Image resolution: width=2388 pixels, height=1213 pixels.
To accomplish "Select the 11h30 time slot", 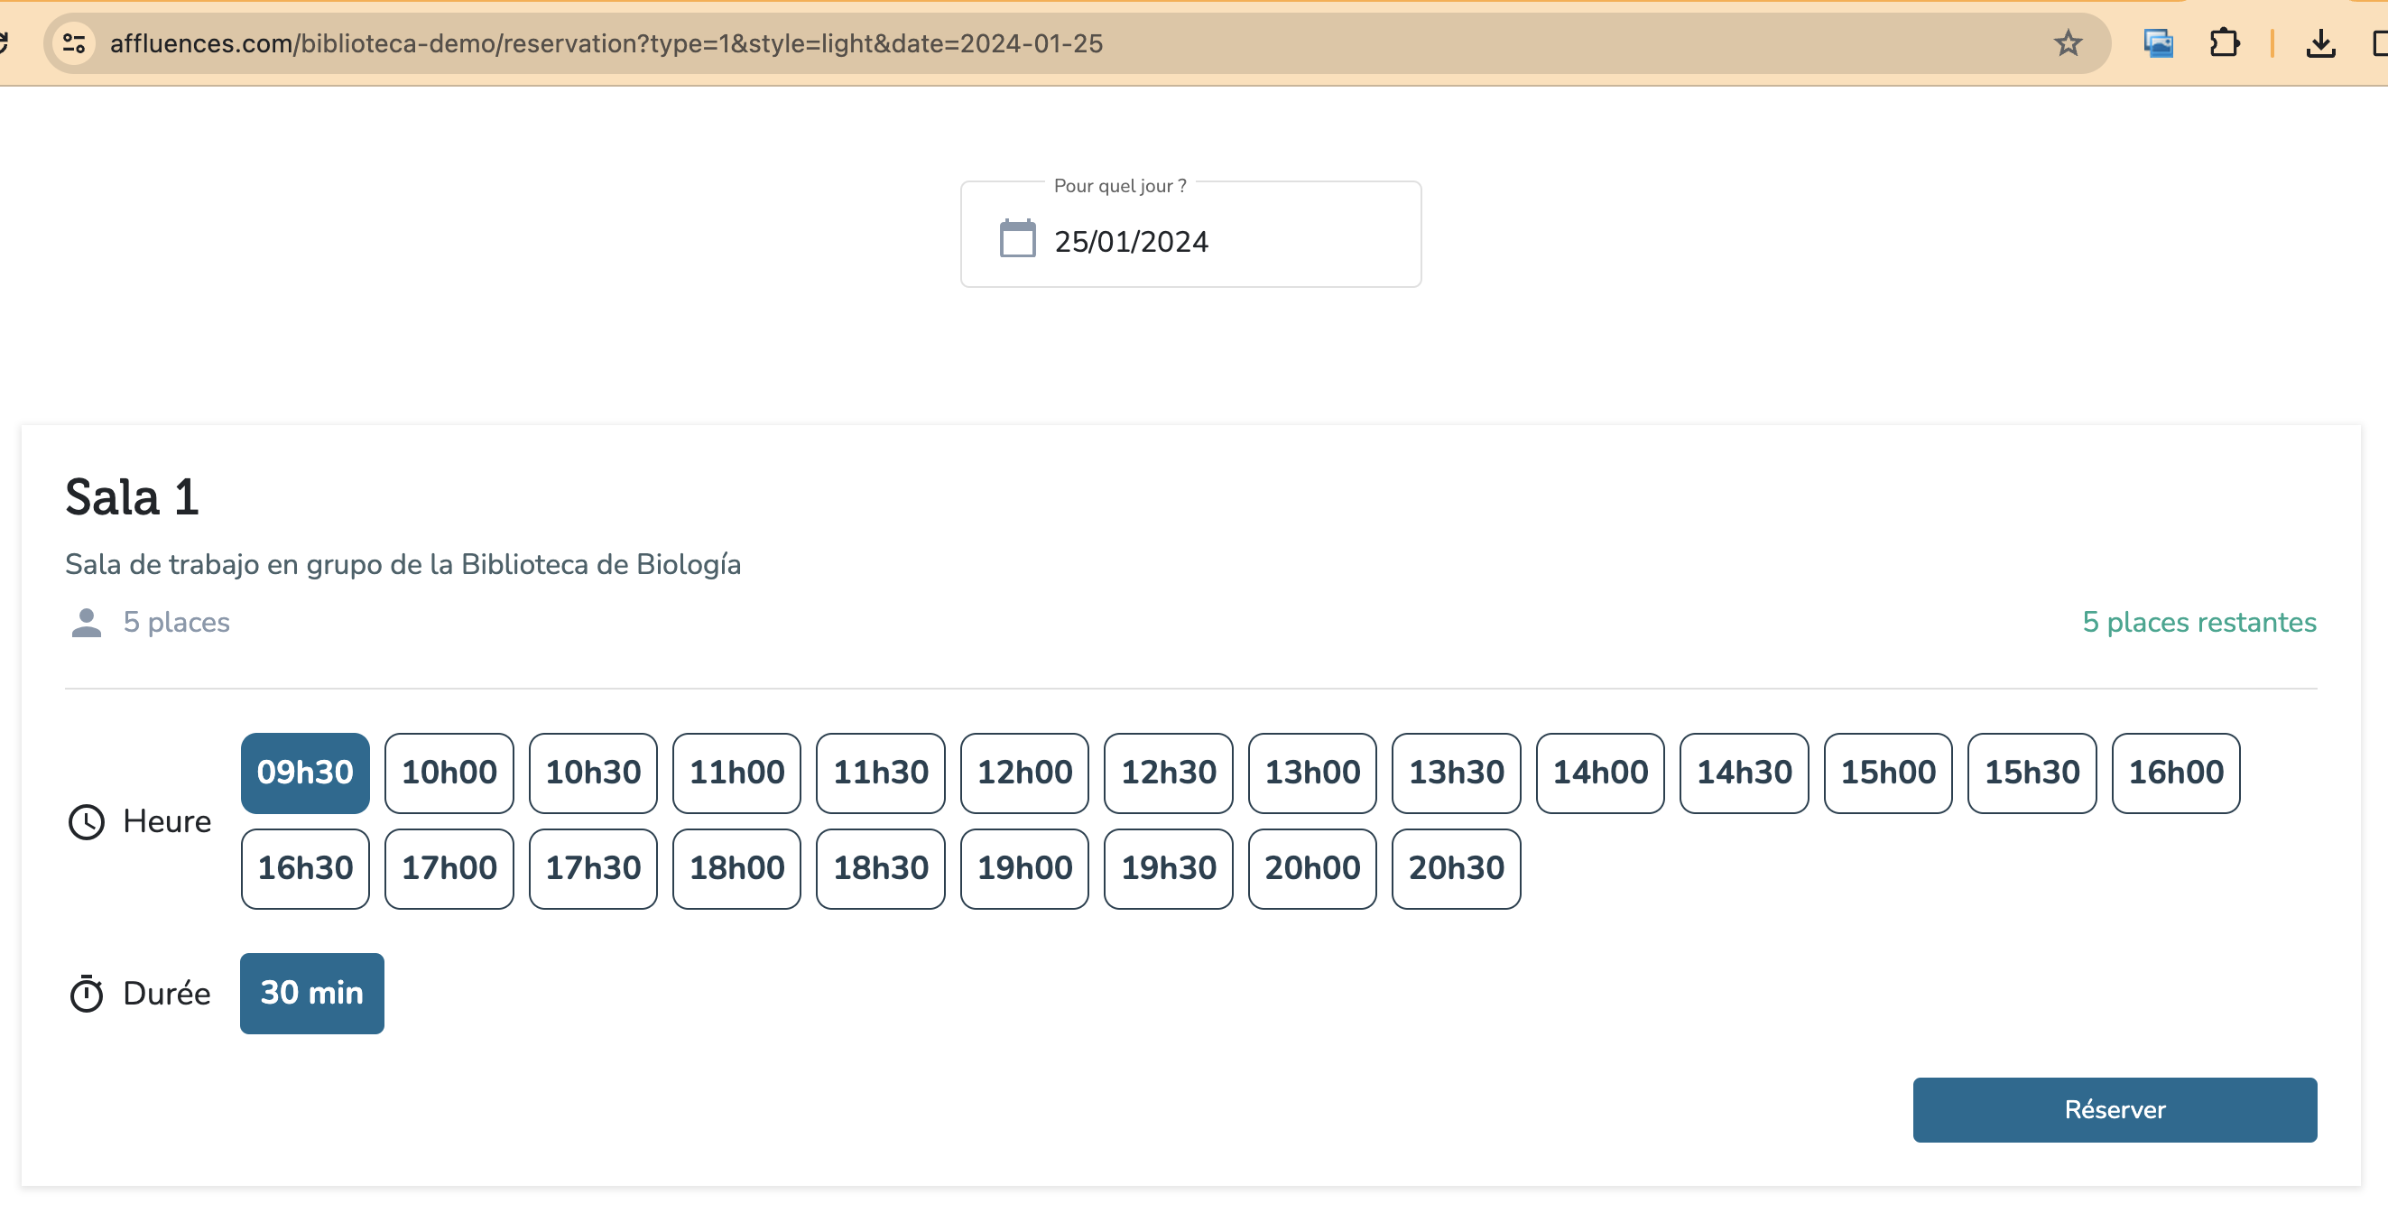I will tap(881, 773).
